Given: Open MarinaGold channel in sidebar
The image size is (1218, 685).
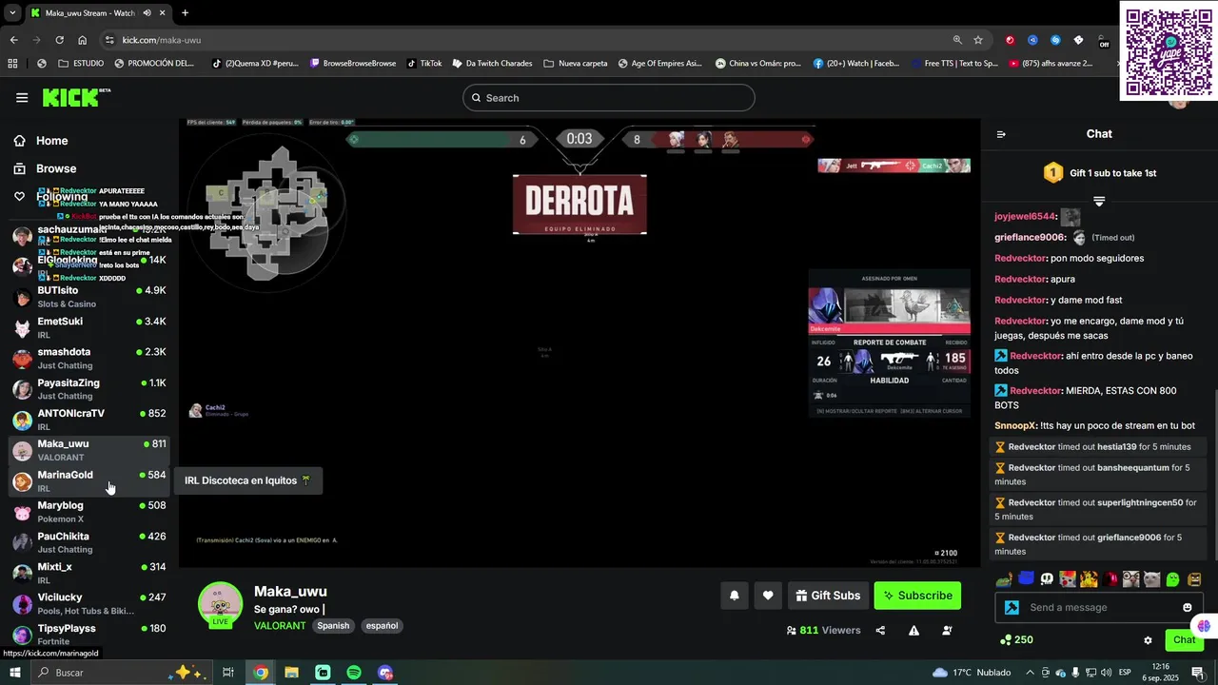Looking at the screenshot, I should click(89, 481).
